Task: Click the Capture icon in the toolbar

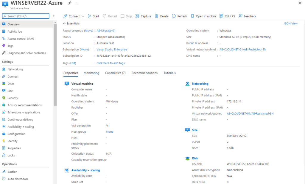Action: tap(137, 16)
